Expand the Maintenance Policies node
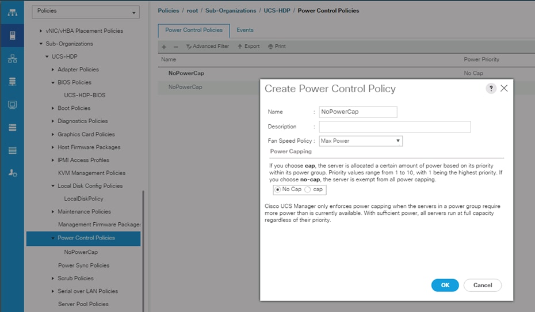The height and width of the screenshot is (312, 535). click(53, 212)
